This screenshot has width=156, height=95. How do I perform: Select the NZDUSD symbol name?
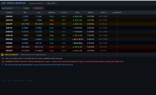[x=9, y=39]
